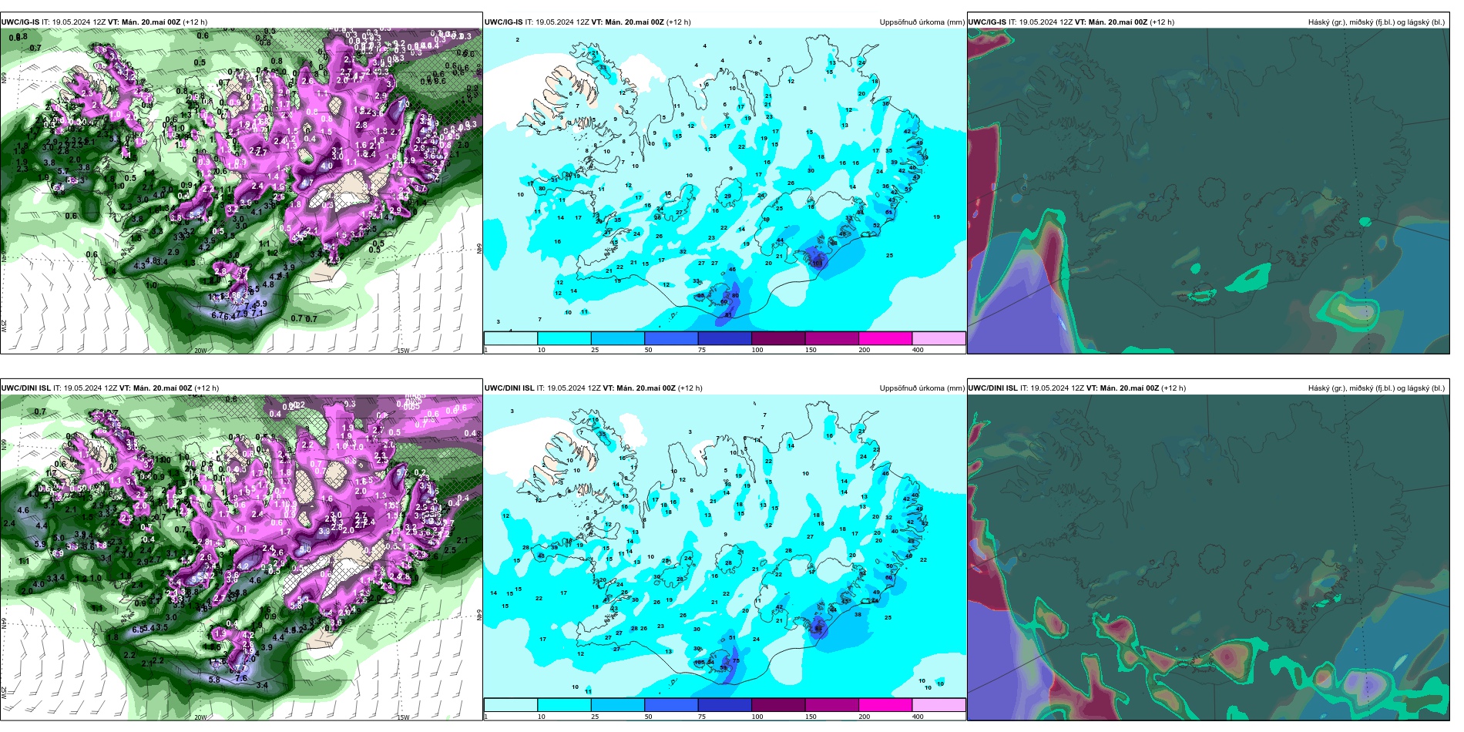Pick the 50–75 mm blue swatch in DINI ISL legend
The height and width of the screenshot is (732, 1464).
coord(671,704)
